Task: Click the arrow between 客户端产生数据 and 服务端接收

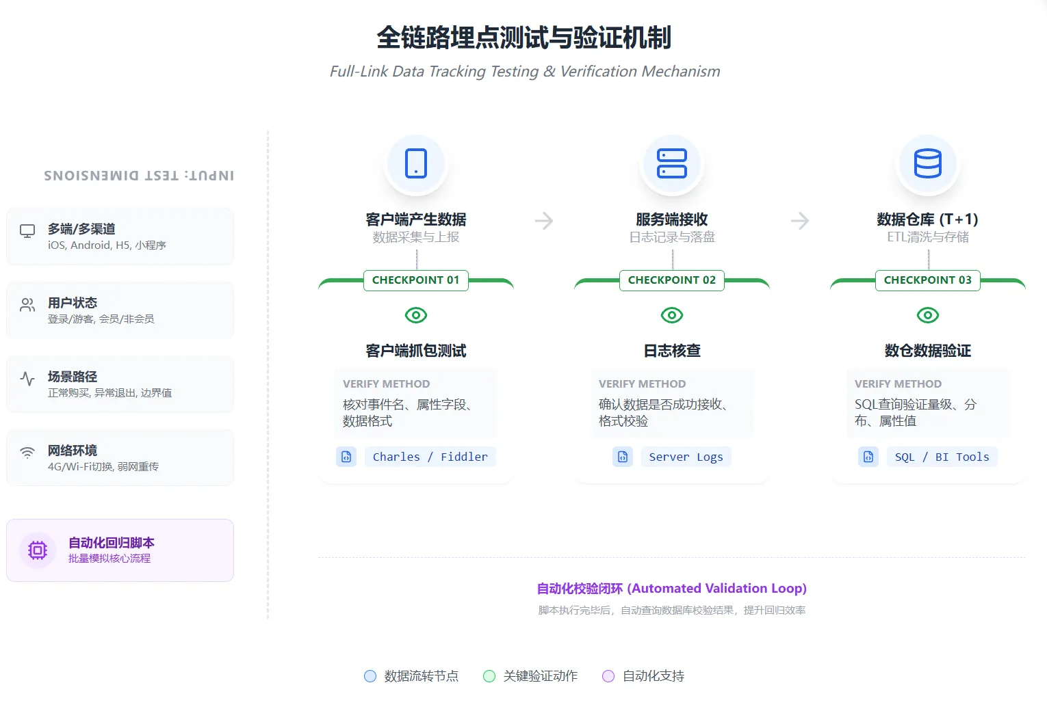Action: (544, 220)
